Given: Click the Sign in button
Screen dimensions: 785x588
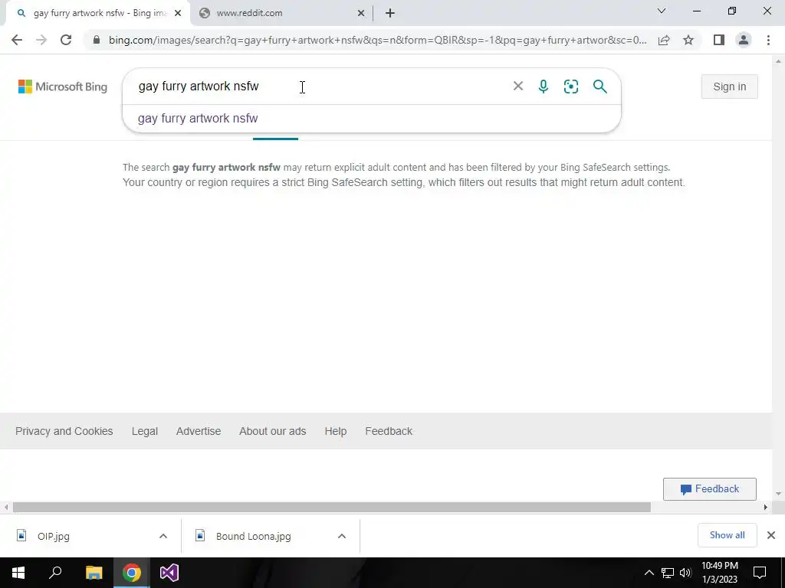Looking at the screenshot, I should pyautogui.click(x=730, y=87).
